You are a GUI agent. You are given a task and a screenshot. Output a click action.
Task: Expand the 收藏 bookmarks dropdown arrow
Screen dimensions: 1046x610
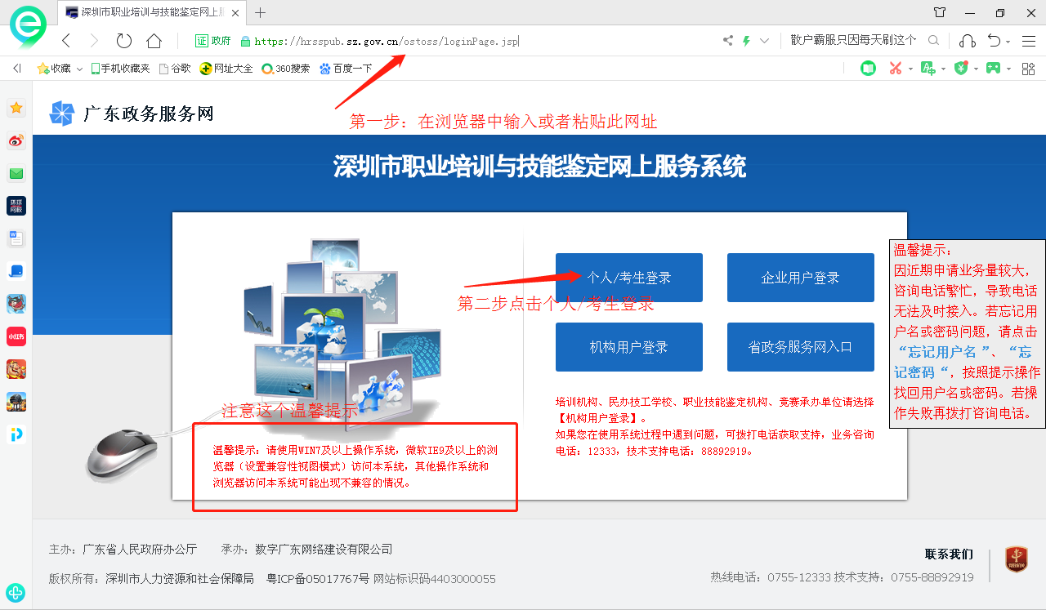pos(80,69)
